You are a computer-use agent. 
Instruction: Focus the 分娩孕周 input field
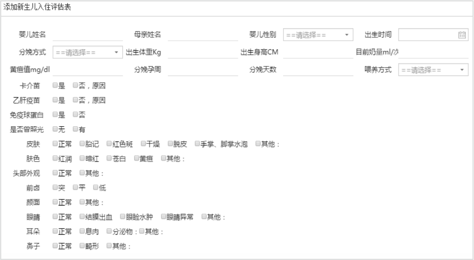coord(202,70)
